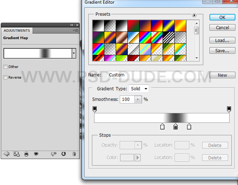Choose the Orange, Yellow, Orange preset
The height and width of the screenshot is (185, 238).
point(180,26)
